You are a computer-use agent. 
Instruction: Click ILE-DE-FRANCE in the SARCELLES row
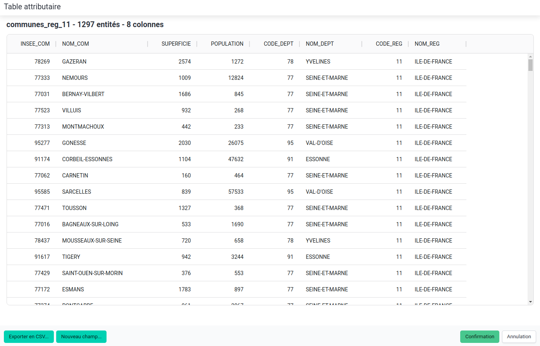click(433, 192)
